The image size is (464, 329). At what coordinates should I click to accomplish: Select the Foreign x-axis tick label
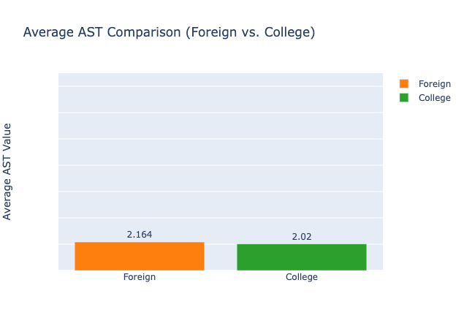click(139, 278)
